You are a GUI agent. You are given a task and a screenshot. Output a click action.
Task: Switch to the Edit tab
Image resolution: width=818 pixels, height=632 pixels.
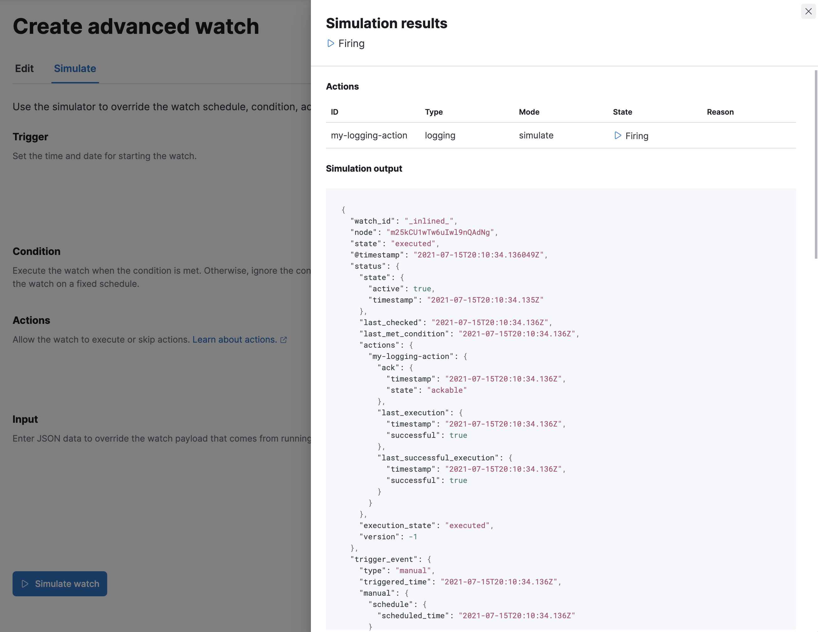click(24, 69)
